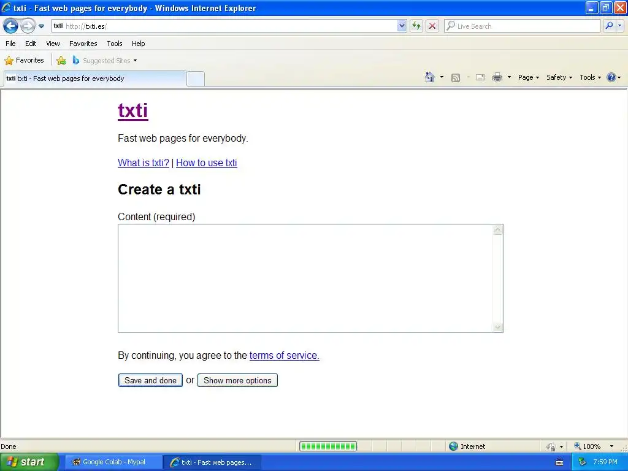The height and width of the screenshot is (471, 628).
Task: Open the search provider options dropdown
Action: pyautogui.click(x=619, y=26)
